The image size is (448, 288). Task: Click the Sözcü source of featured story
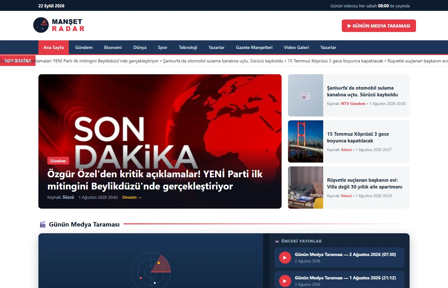point(68,197)
